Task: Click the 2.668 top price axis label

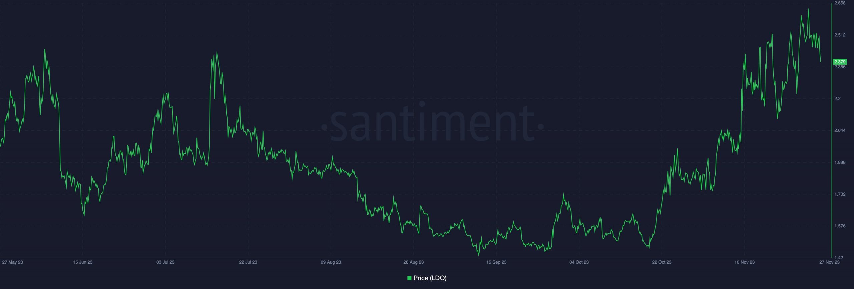Action: click(840, 3)
